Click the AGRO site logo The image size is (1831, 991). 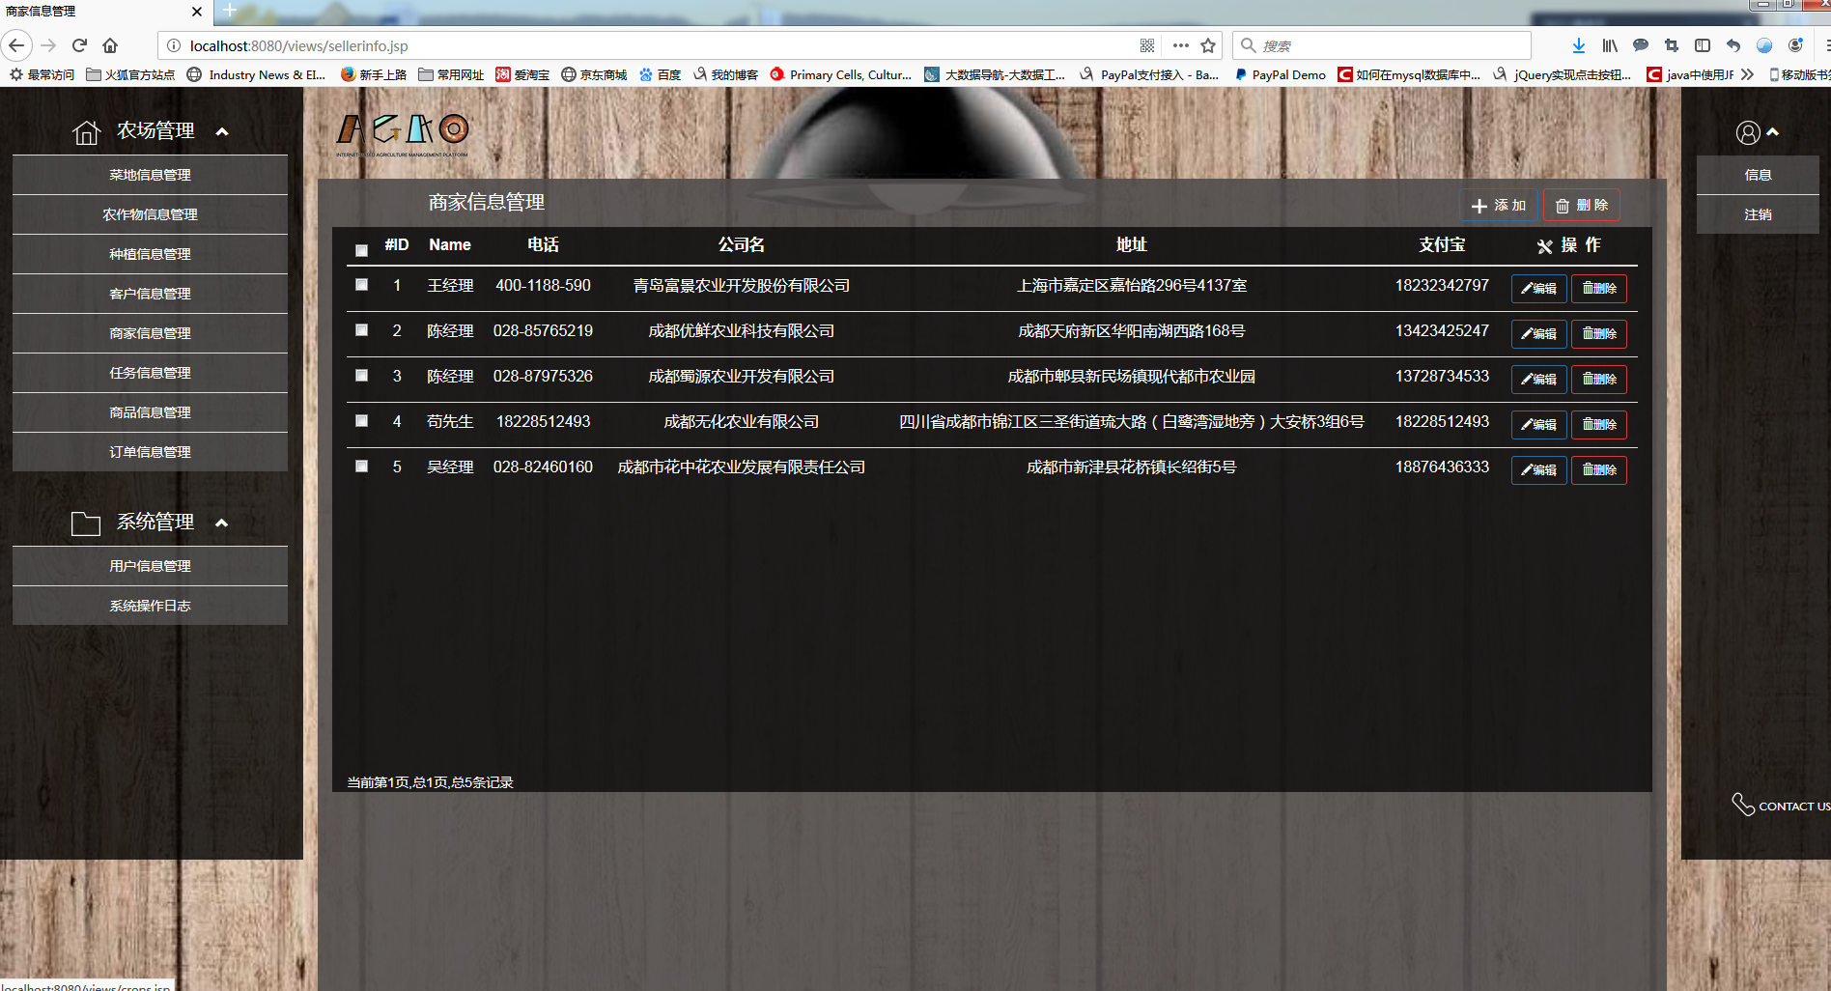pos(403,134)
